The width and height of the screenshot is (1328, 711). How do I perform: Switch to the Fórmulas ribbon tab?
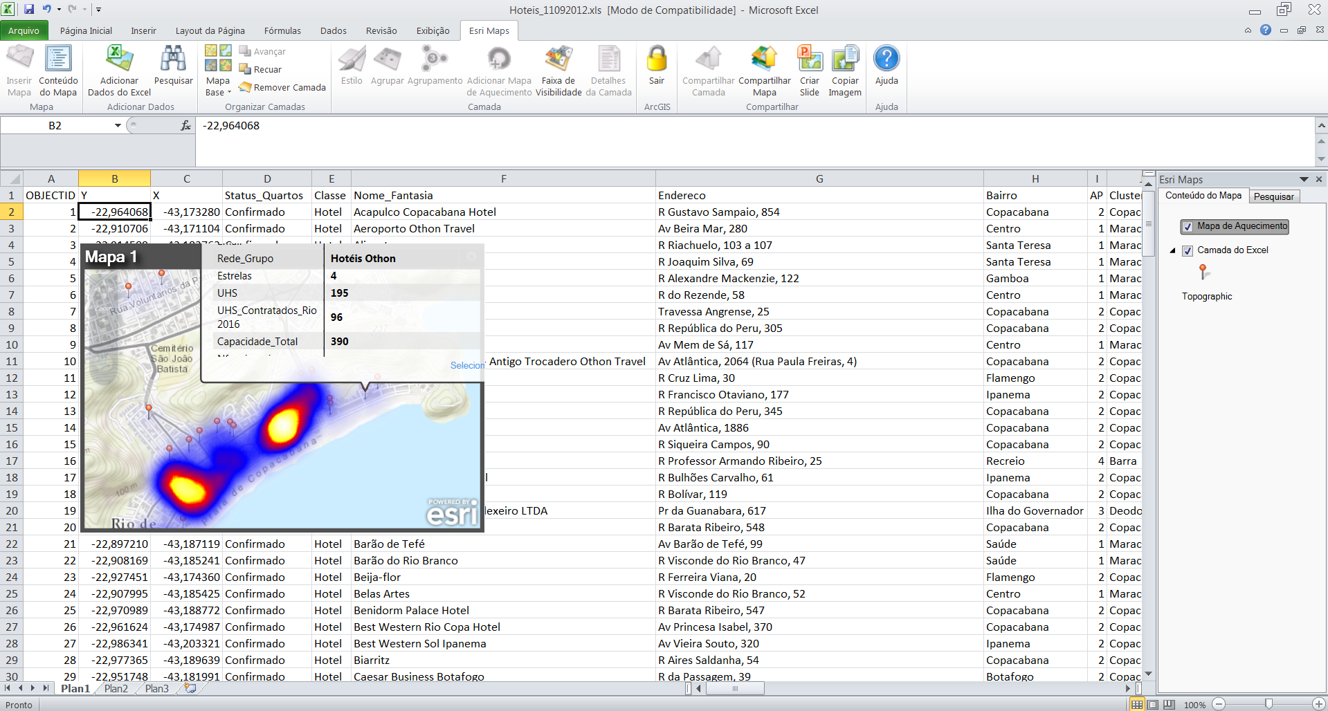(x=282, y=30)
